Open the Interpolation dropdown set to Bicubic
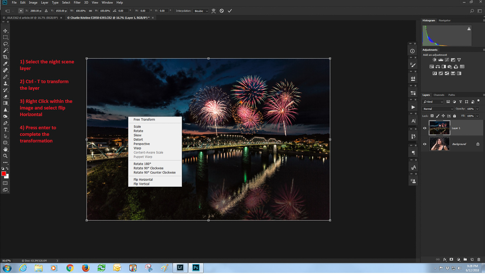The image size is (485, 278). 200,11
